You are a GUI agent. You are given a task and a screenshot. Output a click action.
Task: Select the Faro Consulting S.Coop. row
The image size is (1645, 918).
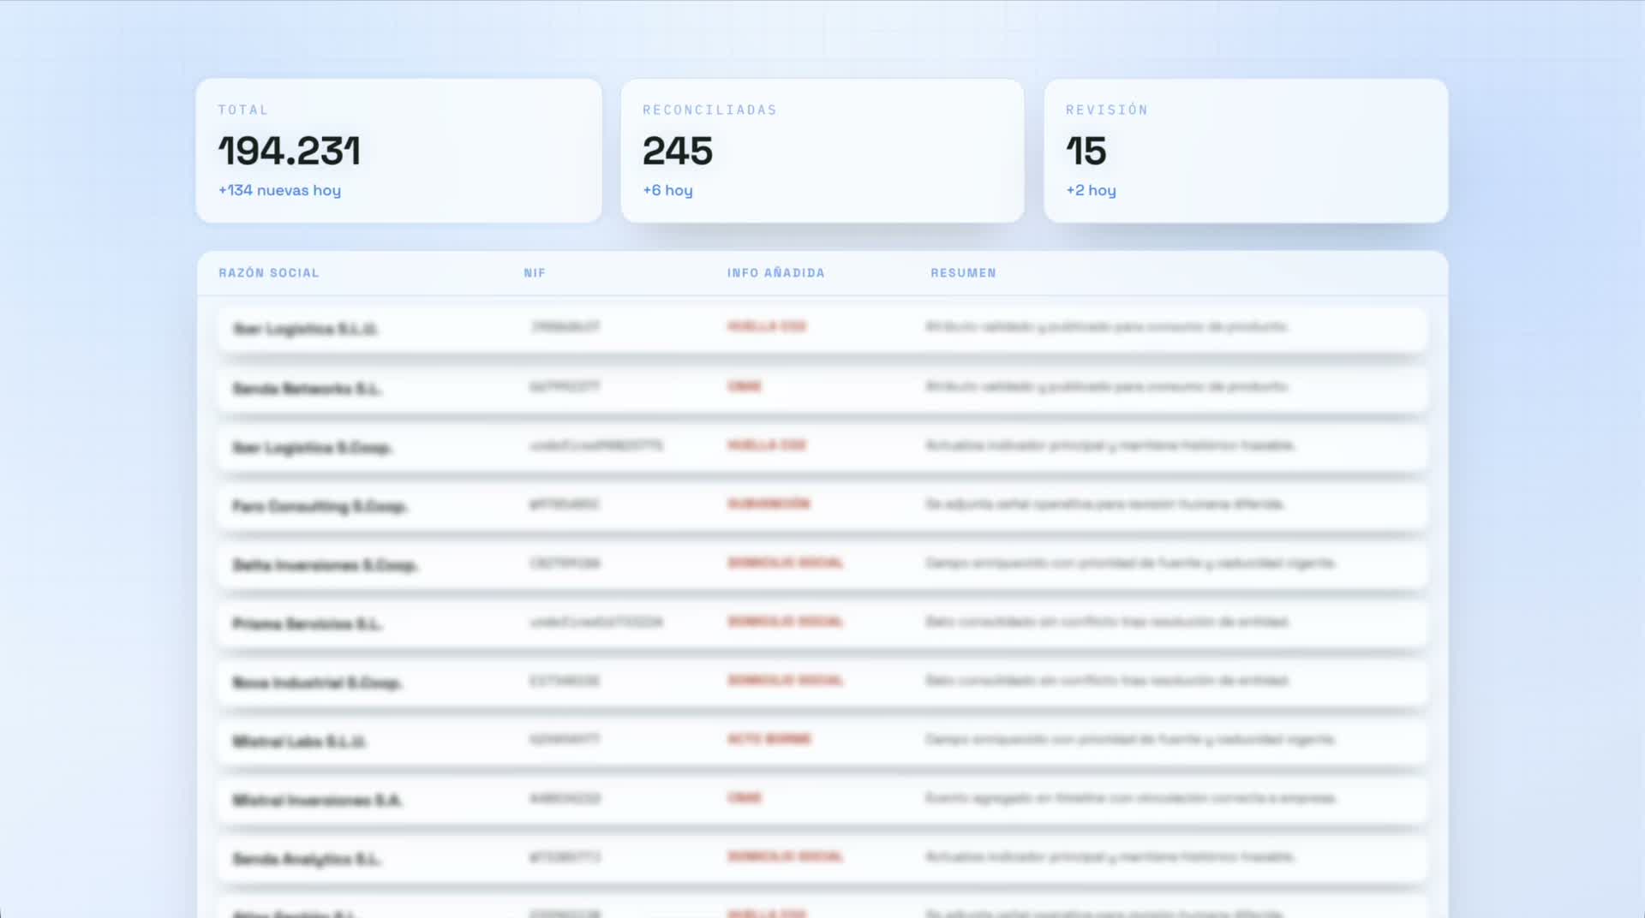point(822,505)
